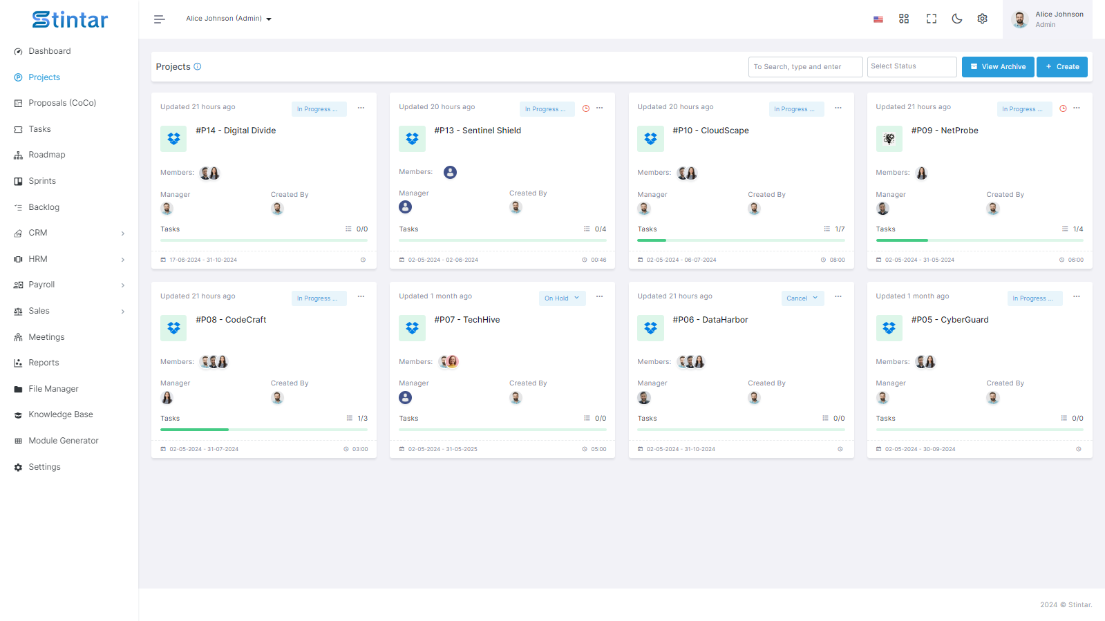Viewport: 1105px width, 621px height.
Task: Click the Projects info circle icon
Action: coord(198,66)
